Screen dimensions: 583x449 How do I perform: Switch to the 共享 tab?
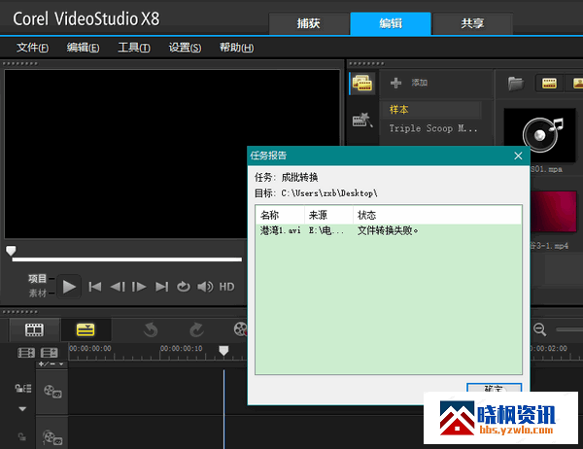coord(473,24)
